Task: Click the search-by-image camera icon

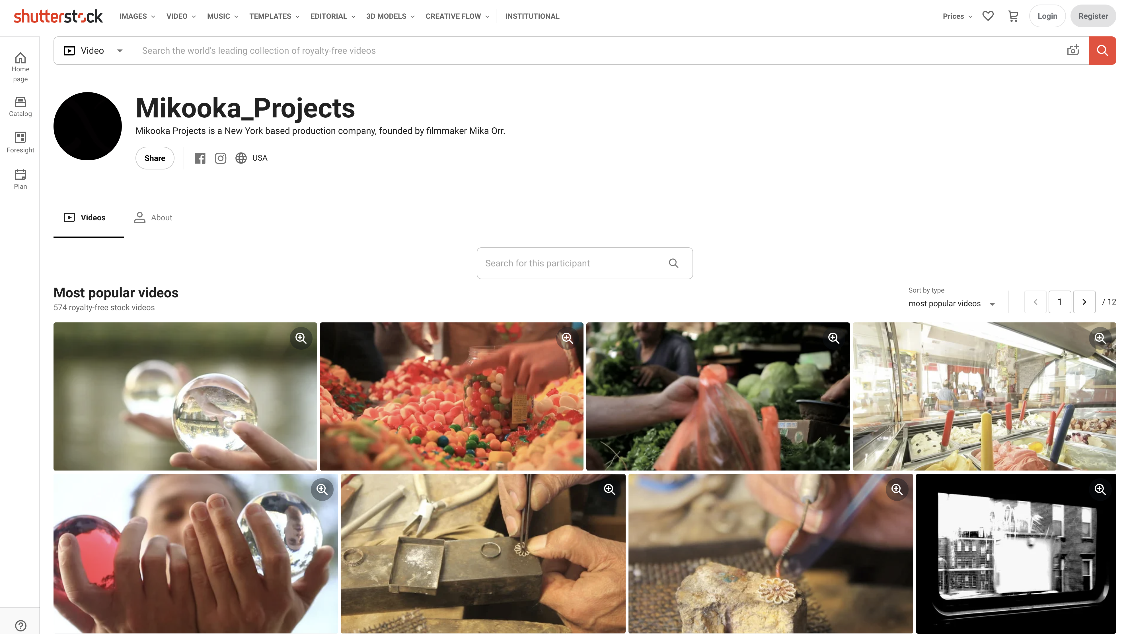Action: coord(1073,50)
